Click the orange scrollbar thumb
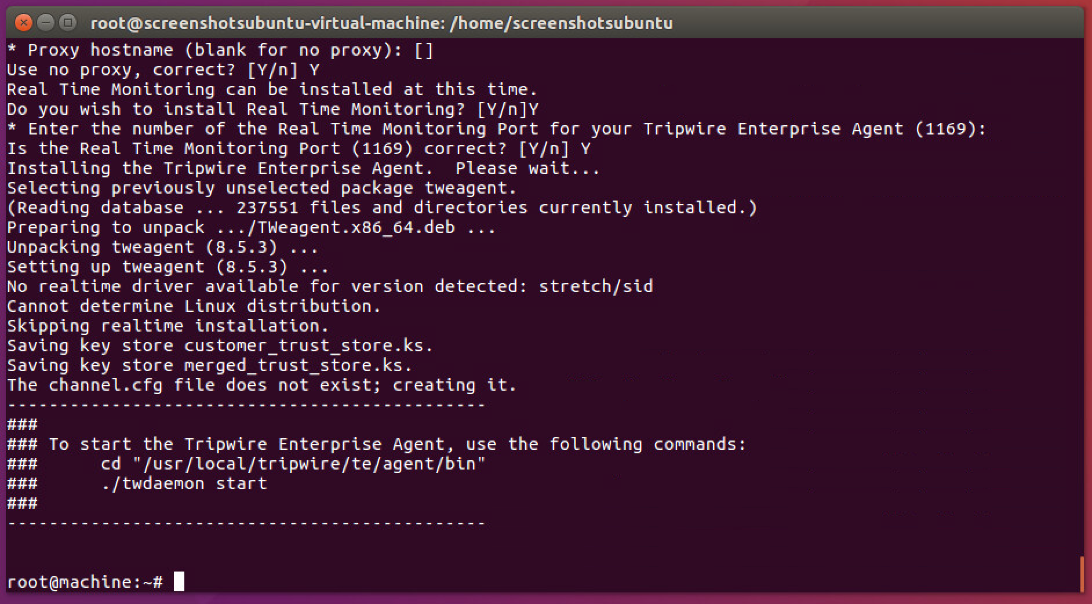1092x604 pixels. tap(1082, 574)
